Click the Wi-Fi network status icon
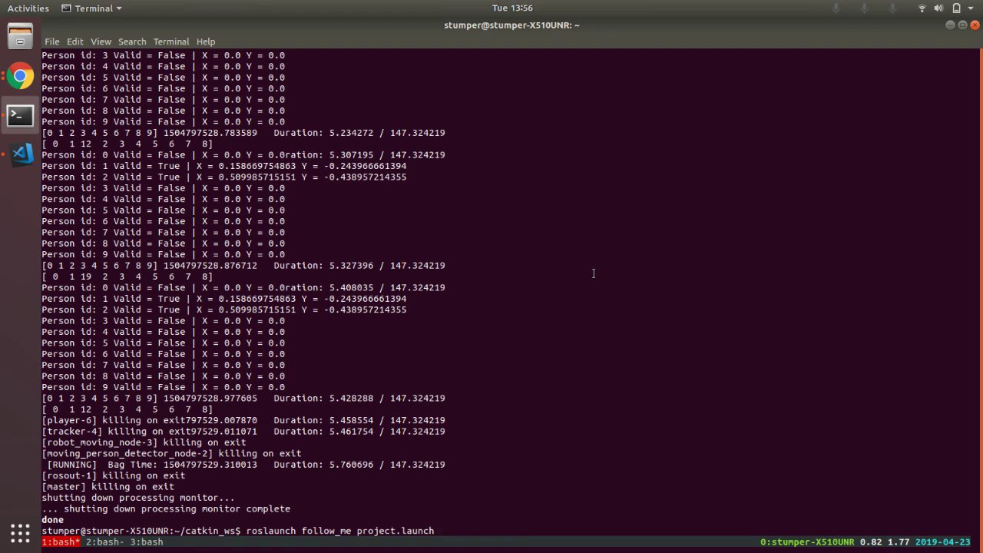The width and height of the screenshot is (983, 553). [x=922, y=8]
